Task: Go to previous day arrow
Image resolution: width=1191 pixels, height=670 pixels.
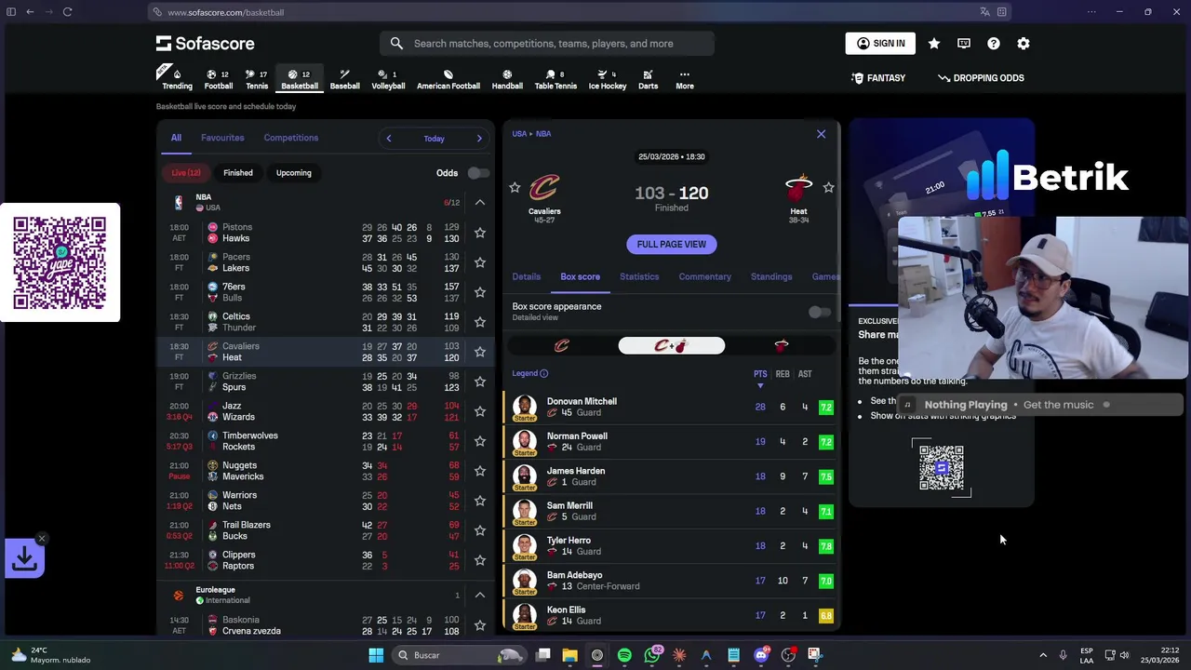Action: (x=389, y=139)
